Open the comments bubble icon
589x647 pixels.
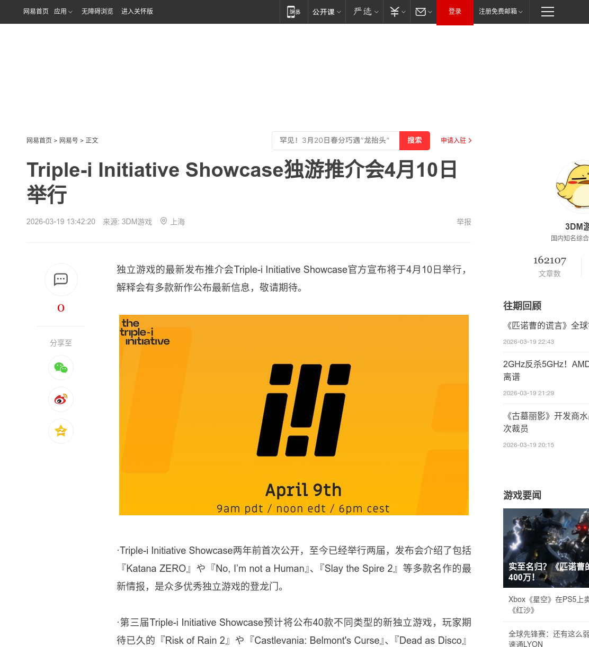(x=61, y=279)
